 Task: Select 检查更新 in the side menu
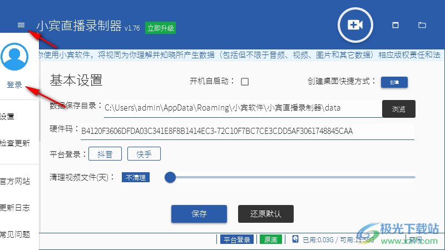click(15, 143)
